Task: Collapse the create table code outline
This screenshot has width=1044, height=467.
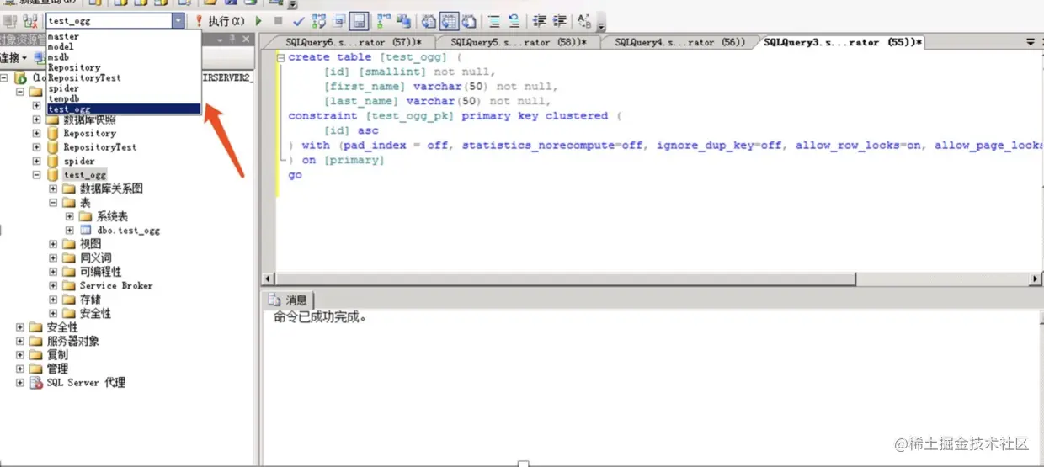Action: coord(282,57)
